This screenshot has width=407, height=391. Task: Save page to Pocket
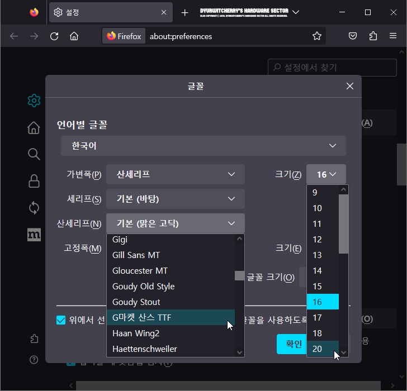[352, 36]
